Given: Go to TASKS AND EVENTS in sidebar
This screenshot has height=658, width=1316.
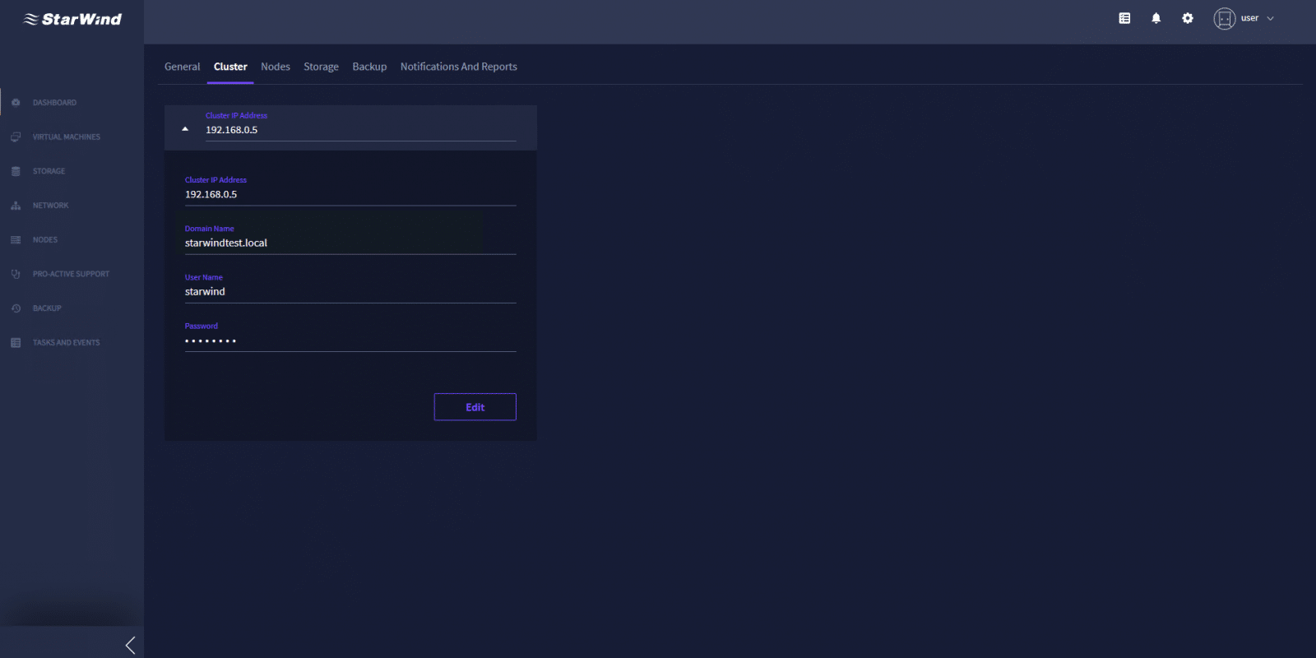Looking at the screenshot, I should [x=66, y=343].
